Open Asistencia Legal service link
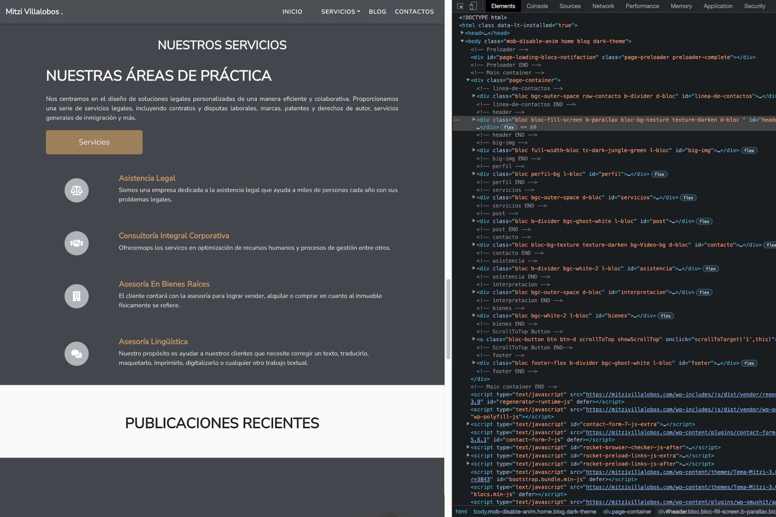 pos(147,178)
